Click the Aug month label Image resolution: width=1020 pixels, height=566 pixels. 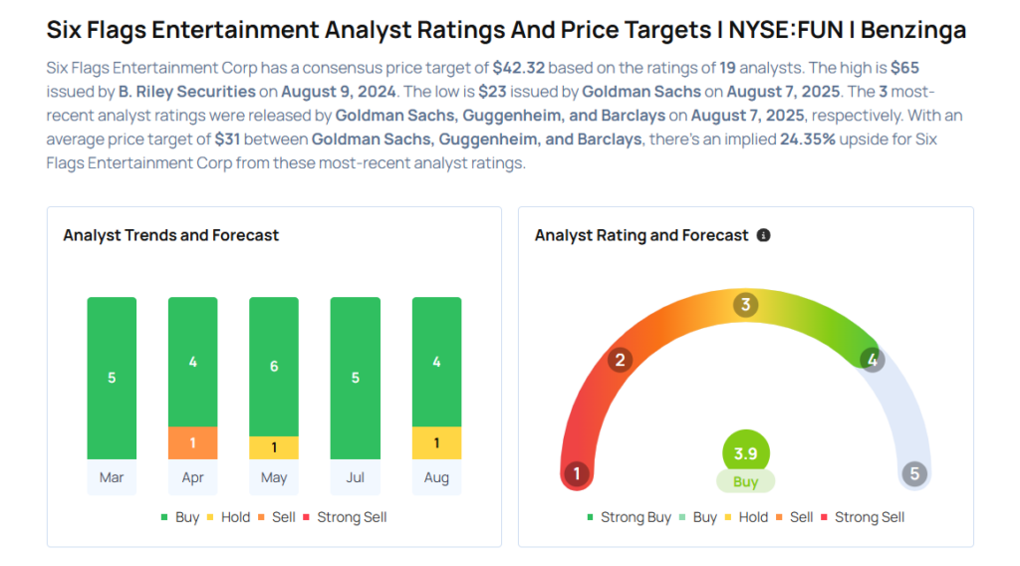click(436, 477)
